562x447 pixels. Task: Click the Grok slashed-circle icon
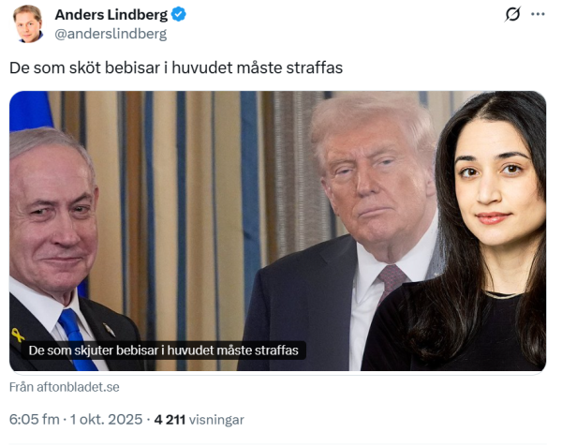512,14
